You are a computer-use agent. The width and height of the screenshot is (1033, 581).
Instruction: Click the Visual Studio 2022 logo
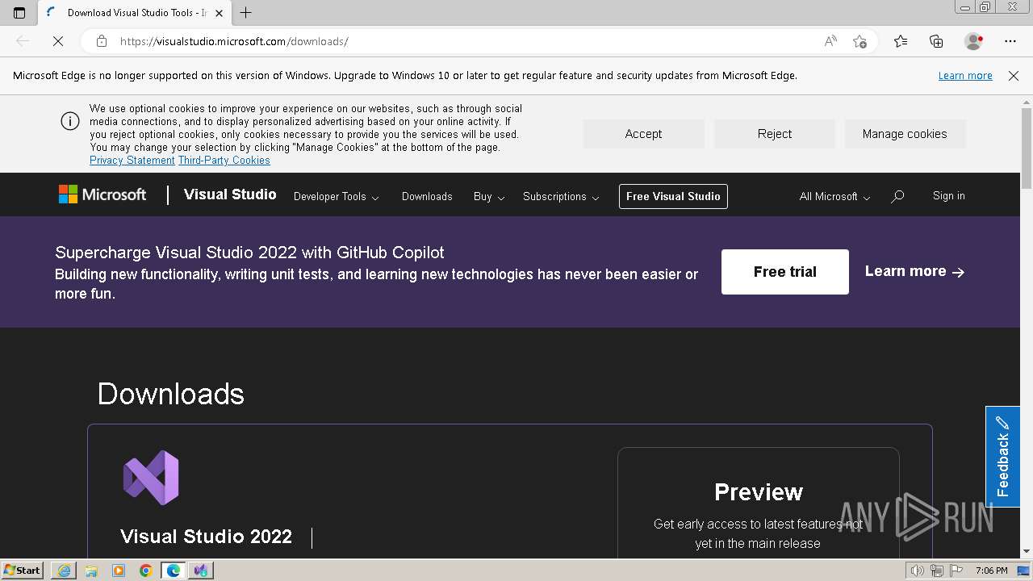(151, 478)
